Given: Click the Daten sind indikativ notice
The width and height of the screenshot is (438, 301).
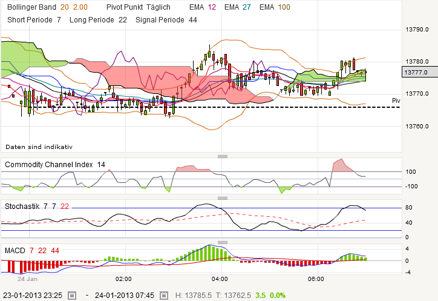Looking at the screenshot, I should (x=39, y=147).
